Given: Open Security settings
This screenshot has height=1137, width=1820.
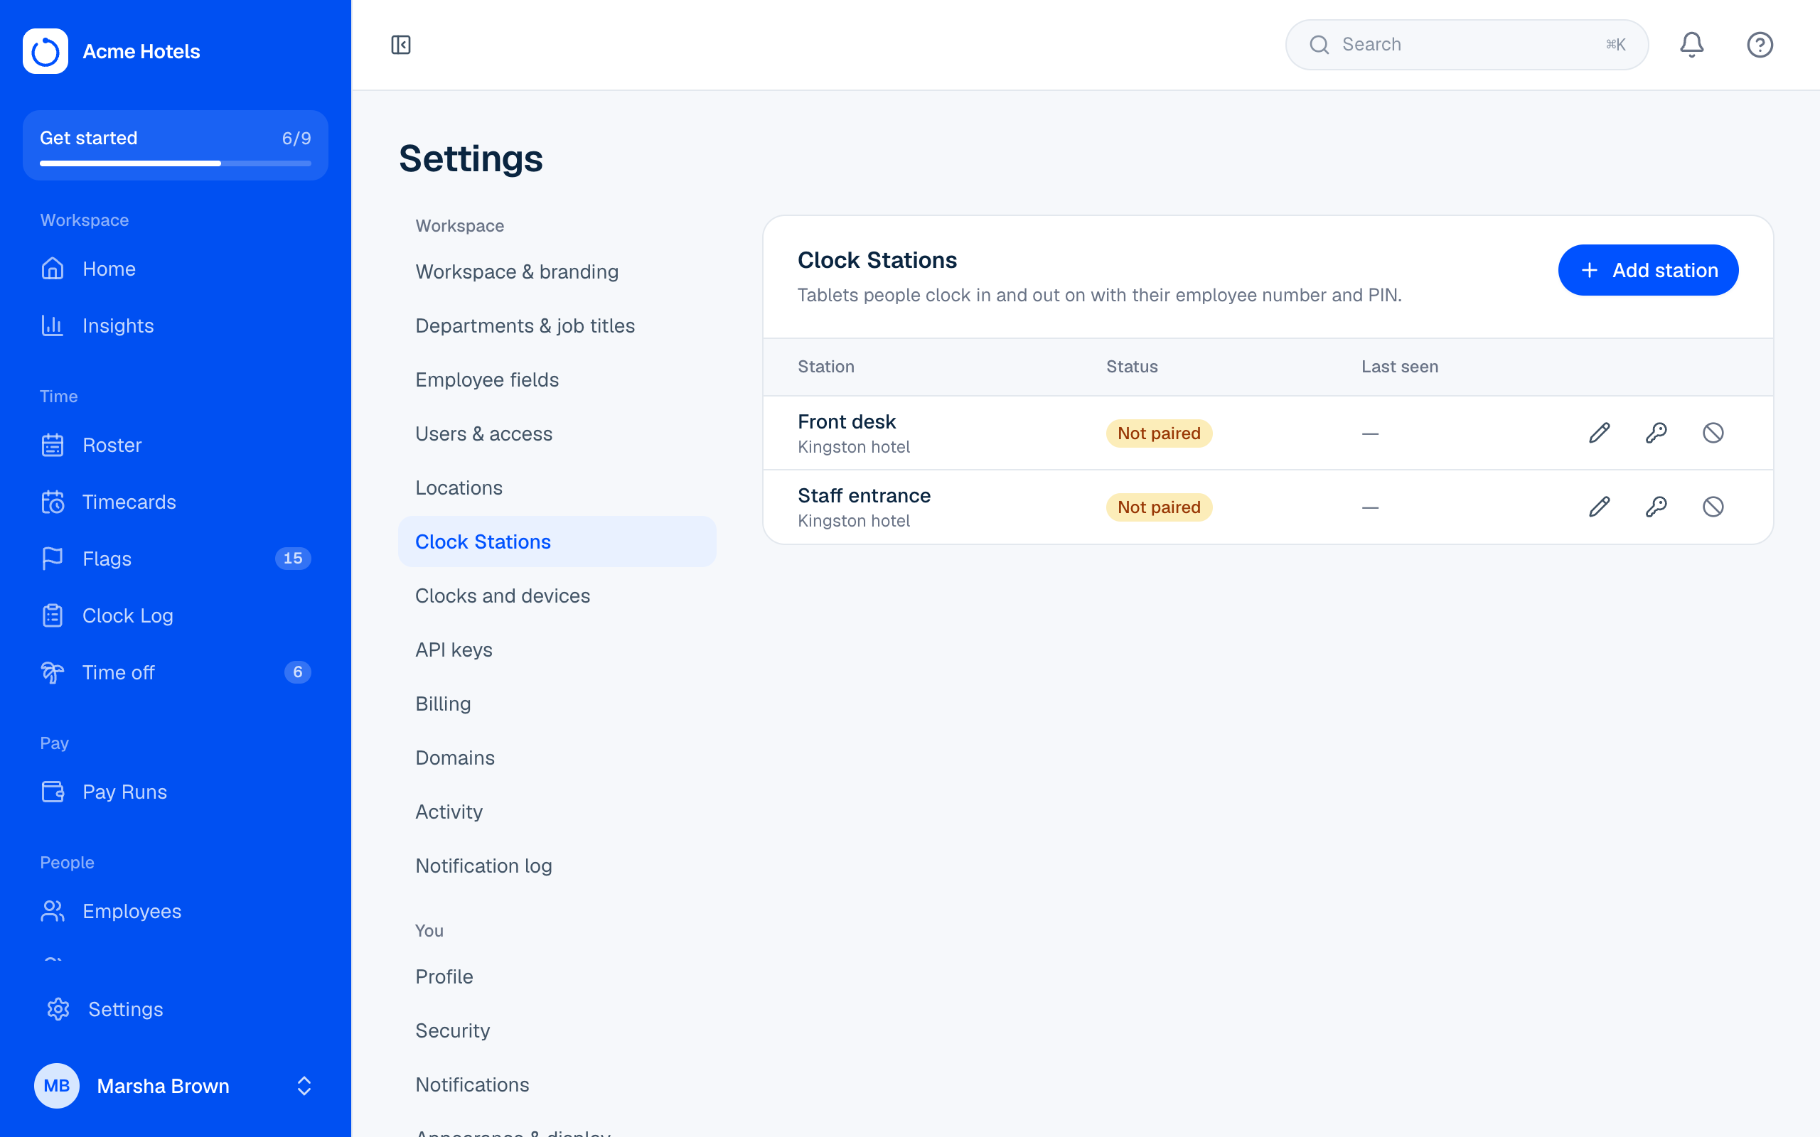Looking at the screenshot, I should pyautogui.click(x=557, y=1031).
